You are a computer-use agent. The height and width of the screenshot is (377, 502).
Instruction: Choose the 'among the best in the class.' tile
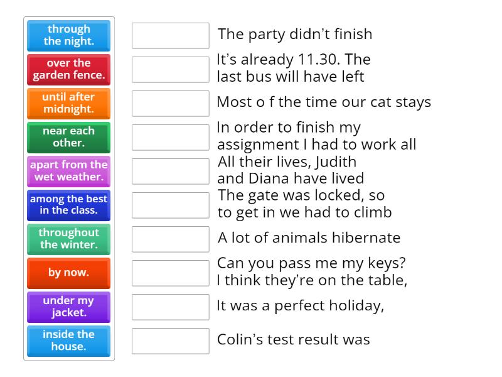point(69,205)
